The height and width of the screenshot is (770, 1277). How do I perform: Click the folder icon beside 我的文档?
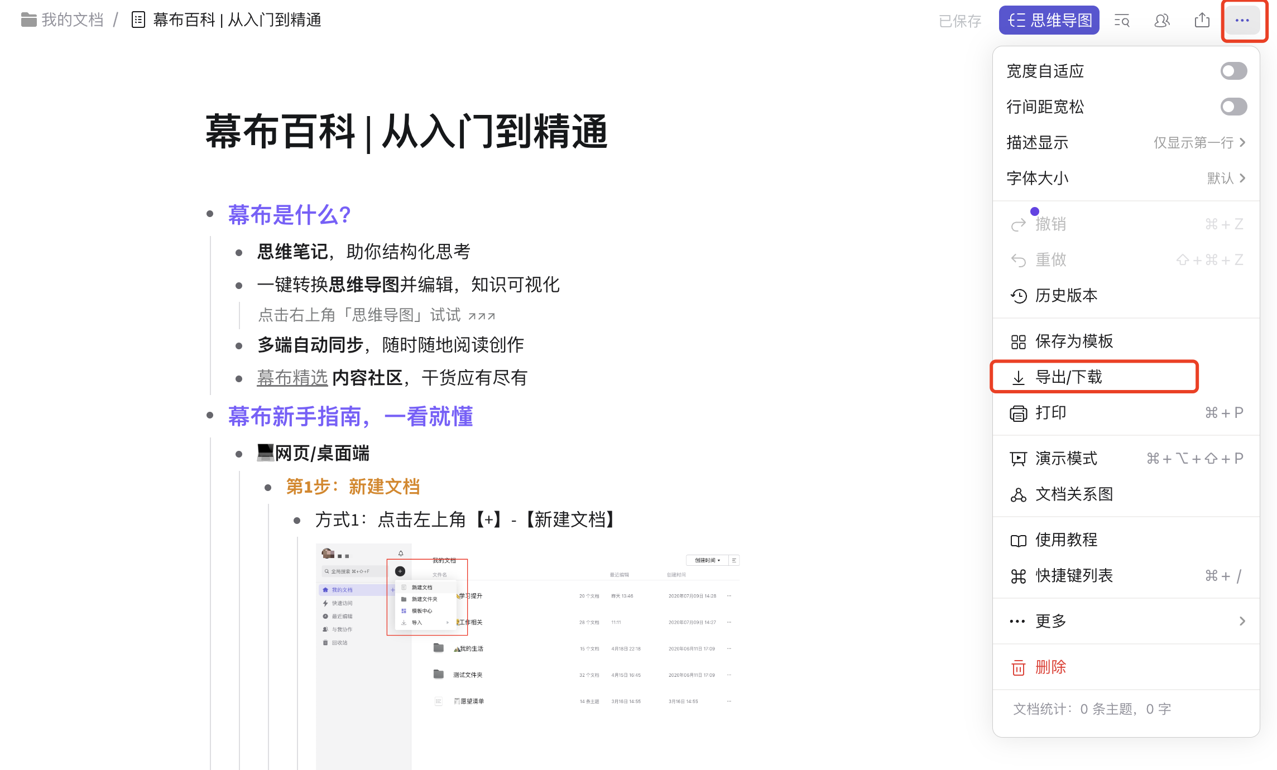point(29,20)
